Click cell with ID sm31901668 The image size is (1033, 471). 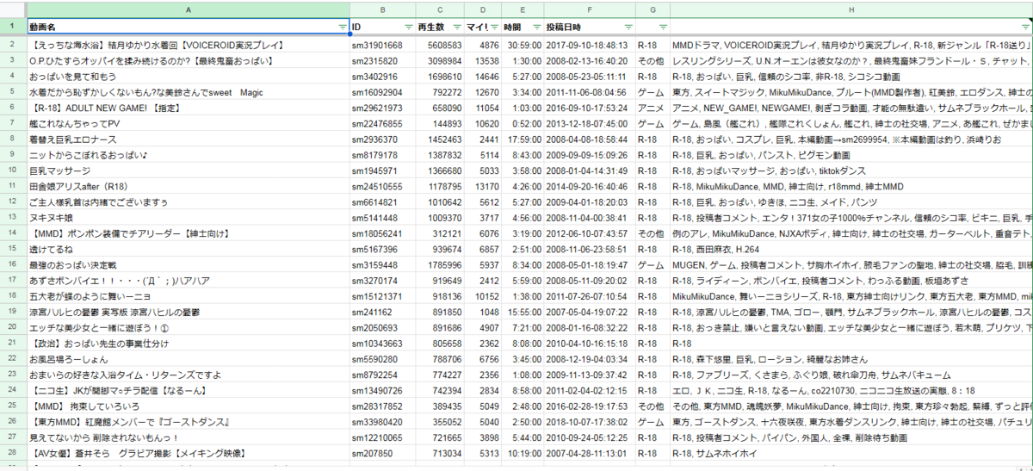(x=382, y=45)
